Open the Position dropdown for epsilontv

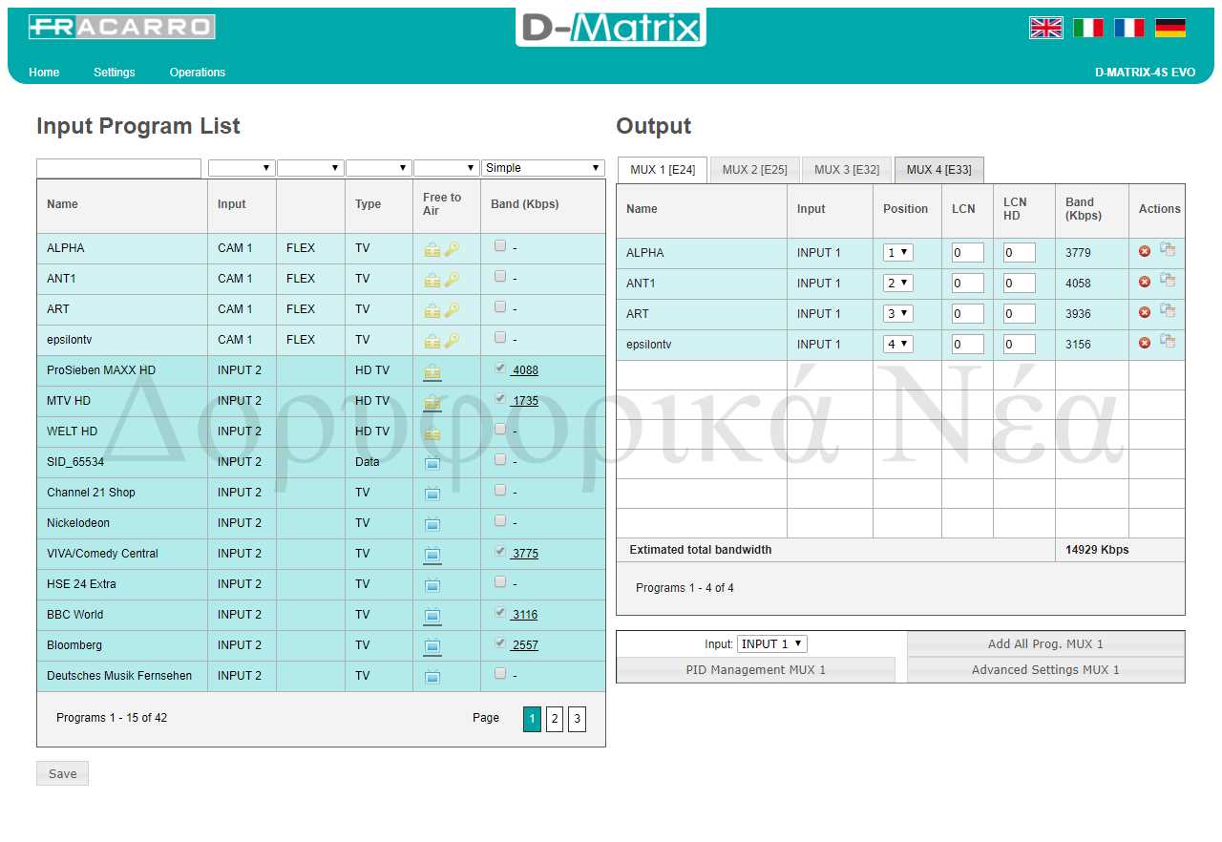[898, 345]
